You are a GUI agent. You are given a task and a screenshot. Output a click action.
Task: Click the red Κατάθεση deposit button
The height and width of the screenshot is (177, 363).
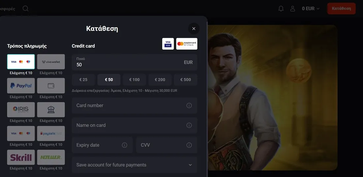[x=341, y=9]
